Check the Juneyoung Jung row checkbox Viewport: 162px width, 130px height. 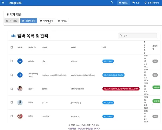(12, 75)
